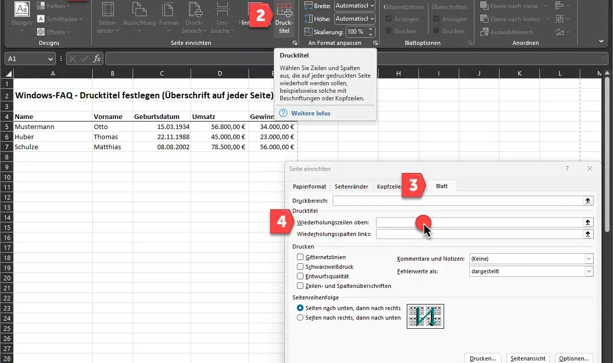The height and width of the screenshot is (363, 613).
Task: Select column D header
Action: [220, 74]
